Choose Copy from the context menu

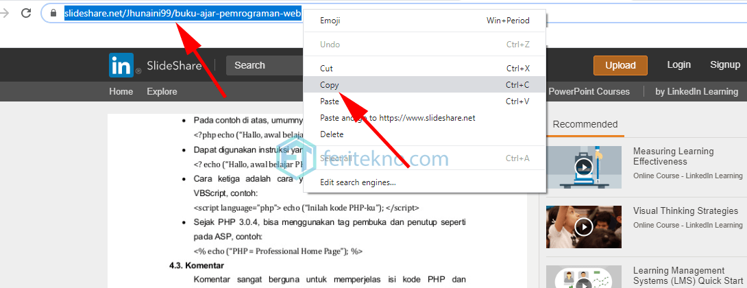point(425,85)
